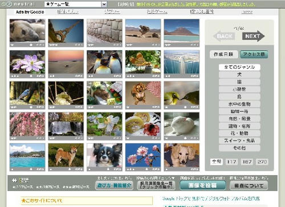This screenshot has width=285, height=207.
Task: Choose the 全てのジャンル category
Action: pos(239,67)
